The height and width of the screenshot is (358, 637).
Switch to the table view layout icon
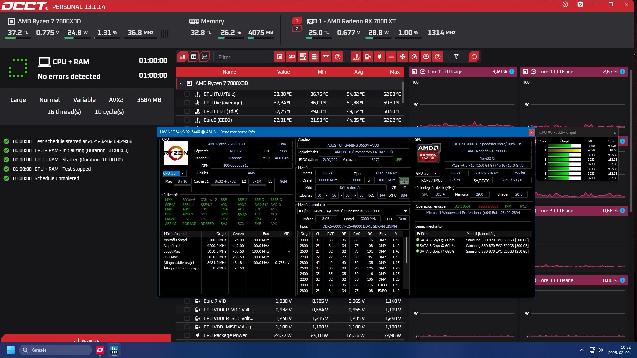[x=194, y=57]
